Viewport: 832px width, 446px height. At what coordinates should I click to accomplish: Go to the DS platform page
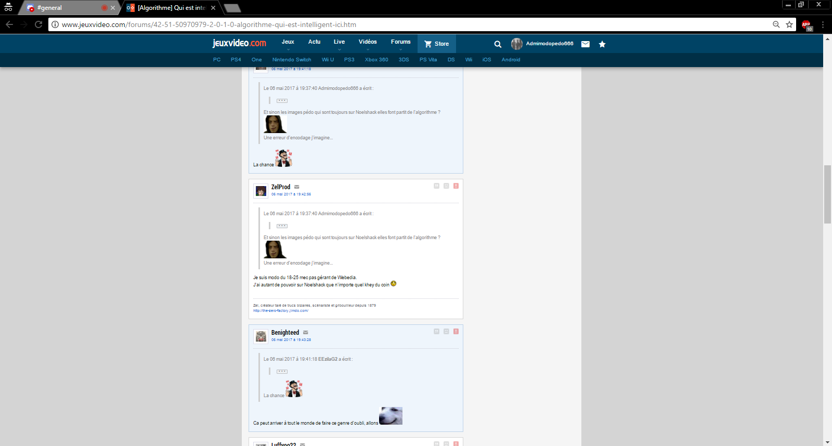pyautogui.click(x=451, y=60)
